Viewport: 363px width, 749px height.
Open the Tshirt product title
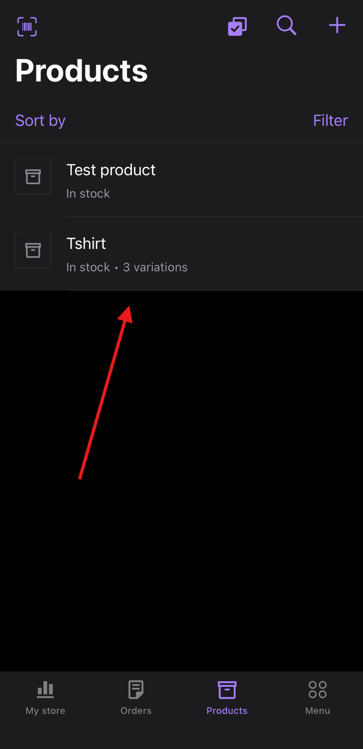click(86, 244)
